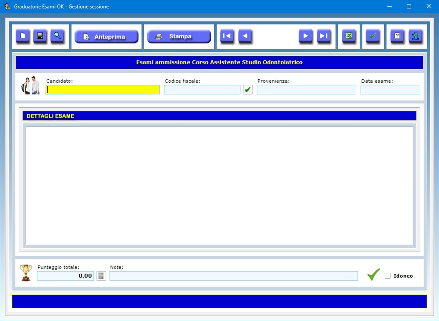Viewport: 439px width, 321px height.
Task: Click inside the Dettagli Esame text area
Action: tap(219, 186)
